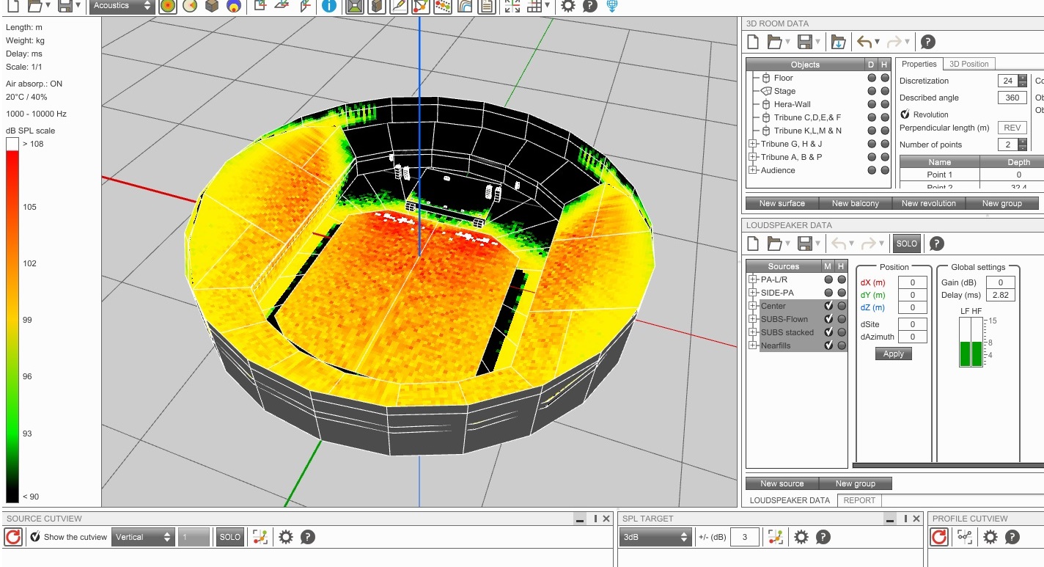This screenshot has height=567, width=1044.
Task: Click the globe icon in top toolbar
Action: (x=612, y=6)
